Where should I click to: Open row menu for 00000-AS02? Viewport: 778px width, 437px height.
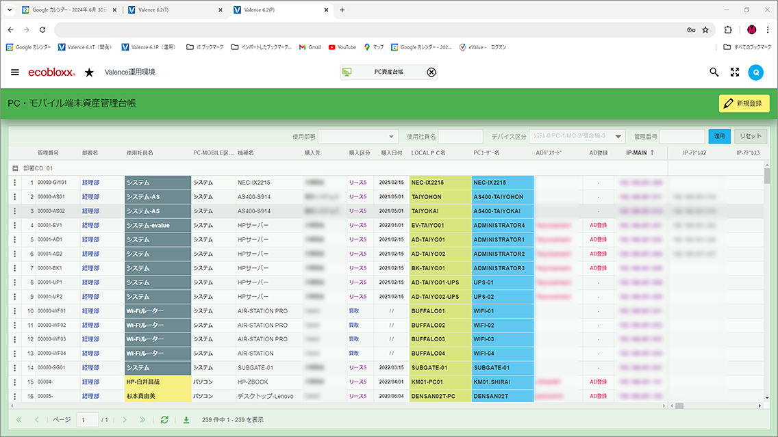coord(15,211)
